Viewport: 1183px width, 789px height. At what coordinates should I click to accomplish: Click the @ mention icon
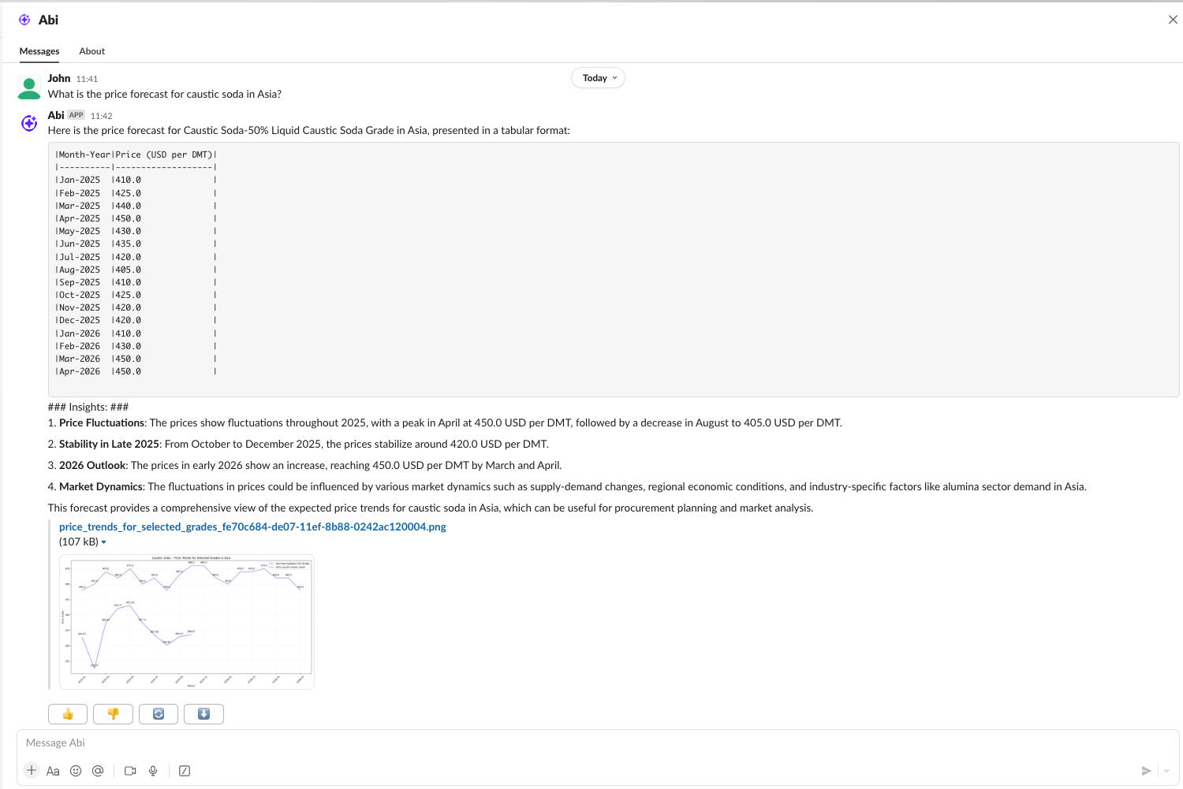click(x=98, y=771)
